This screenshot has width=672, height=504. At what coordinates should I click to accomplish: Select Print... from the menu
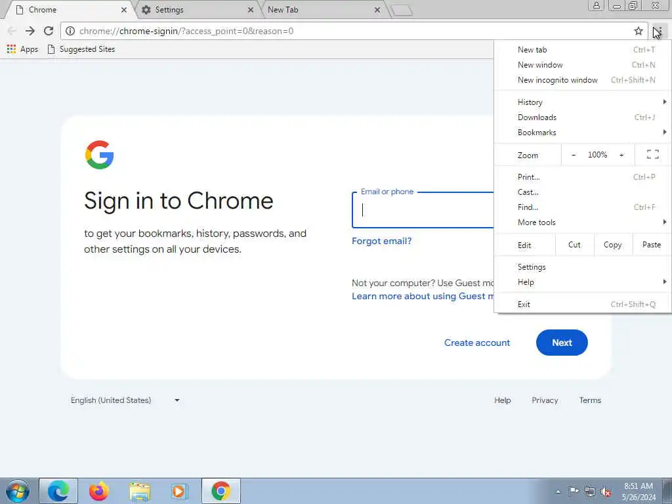[x=583, y=177]
